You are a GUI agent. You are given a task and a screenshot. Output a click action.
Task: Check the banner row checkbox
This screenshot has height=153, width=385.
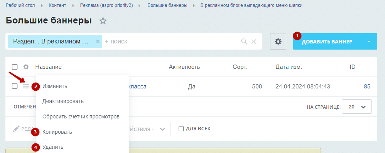[15, 86]
